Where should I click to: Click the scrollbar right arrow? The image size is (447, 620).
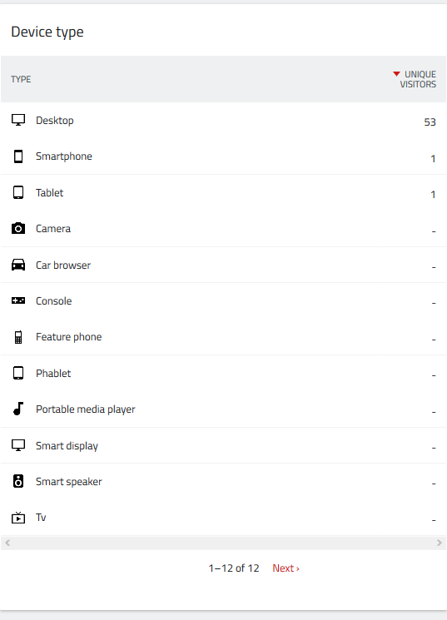coord(439,543)
